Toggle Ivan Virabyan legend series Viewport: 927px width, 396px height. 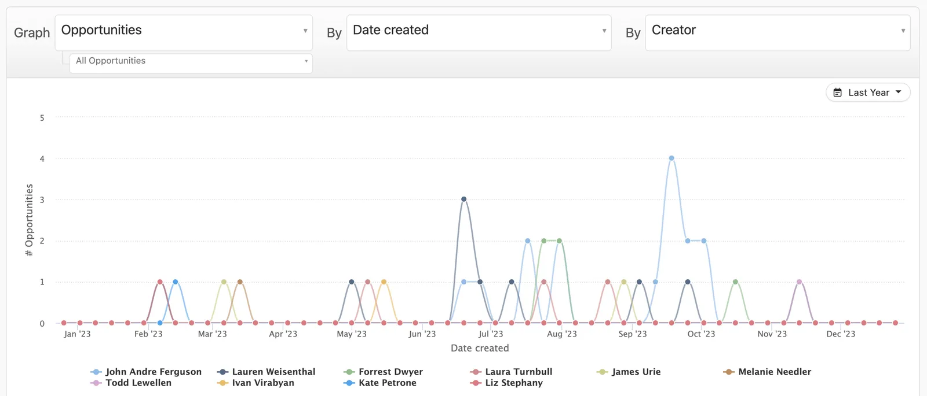[256, 383]
